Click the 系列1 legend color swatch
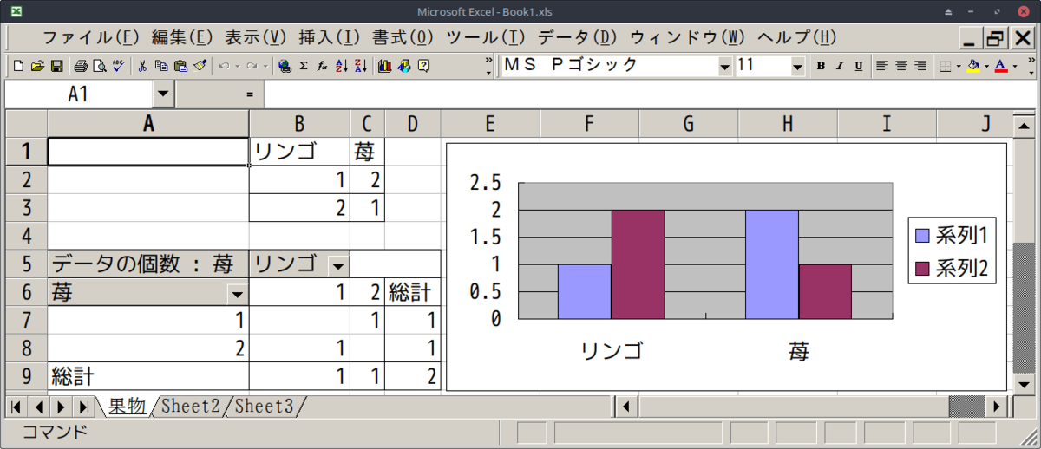Viewport: 1041px width, 449px height. (922, 235)
